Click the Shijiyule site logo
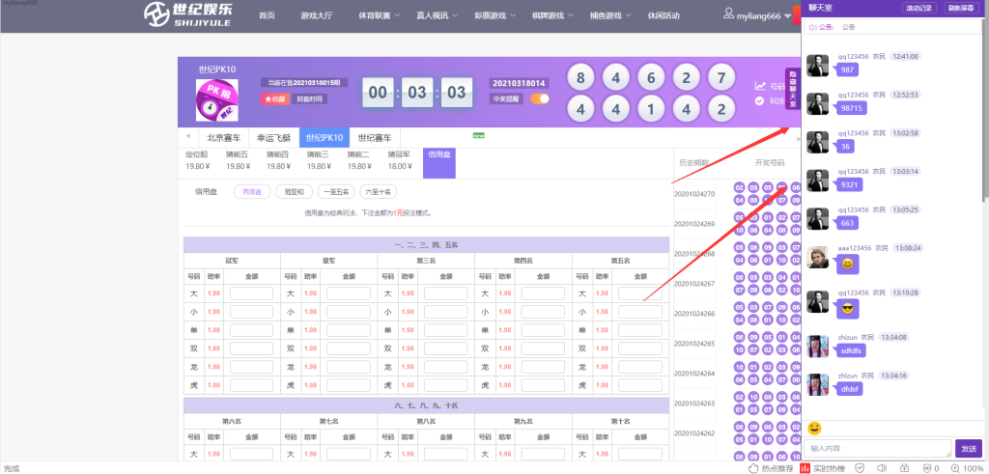This screenshot has height=474, width=989. click(186, 15)
